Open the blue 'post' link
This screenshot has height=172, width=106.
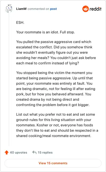click(53, 9)
